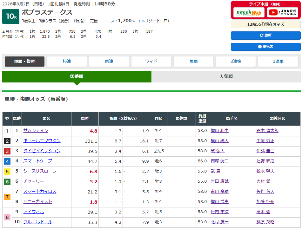Open trainer 矢作 芳人 link
Viewport: 302px width, 229px height.
tap(265, 192)
